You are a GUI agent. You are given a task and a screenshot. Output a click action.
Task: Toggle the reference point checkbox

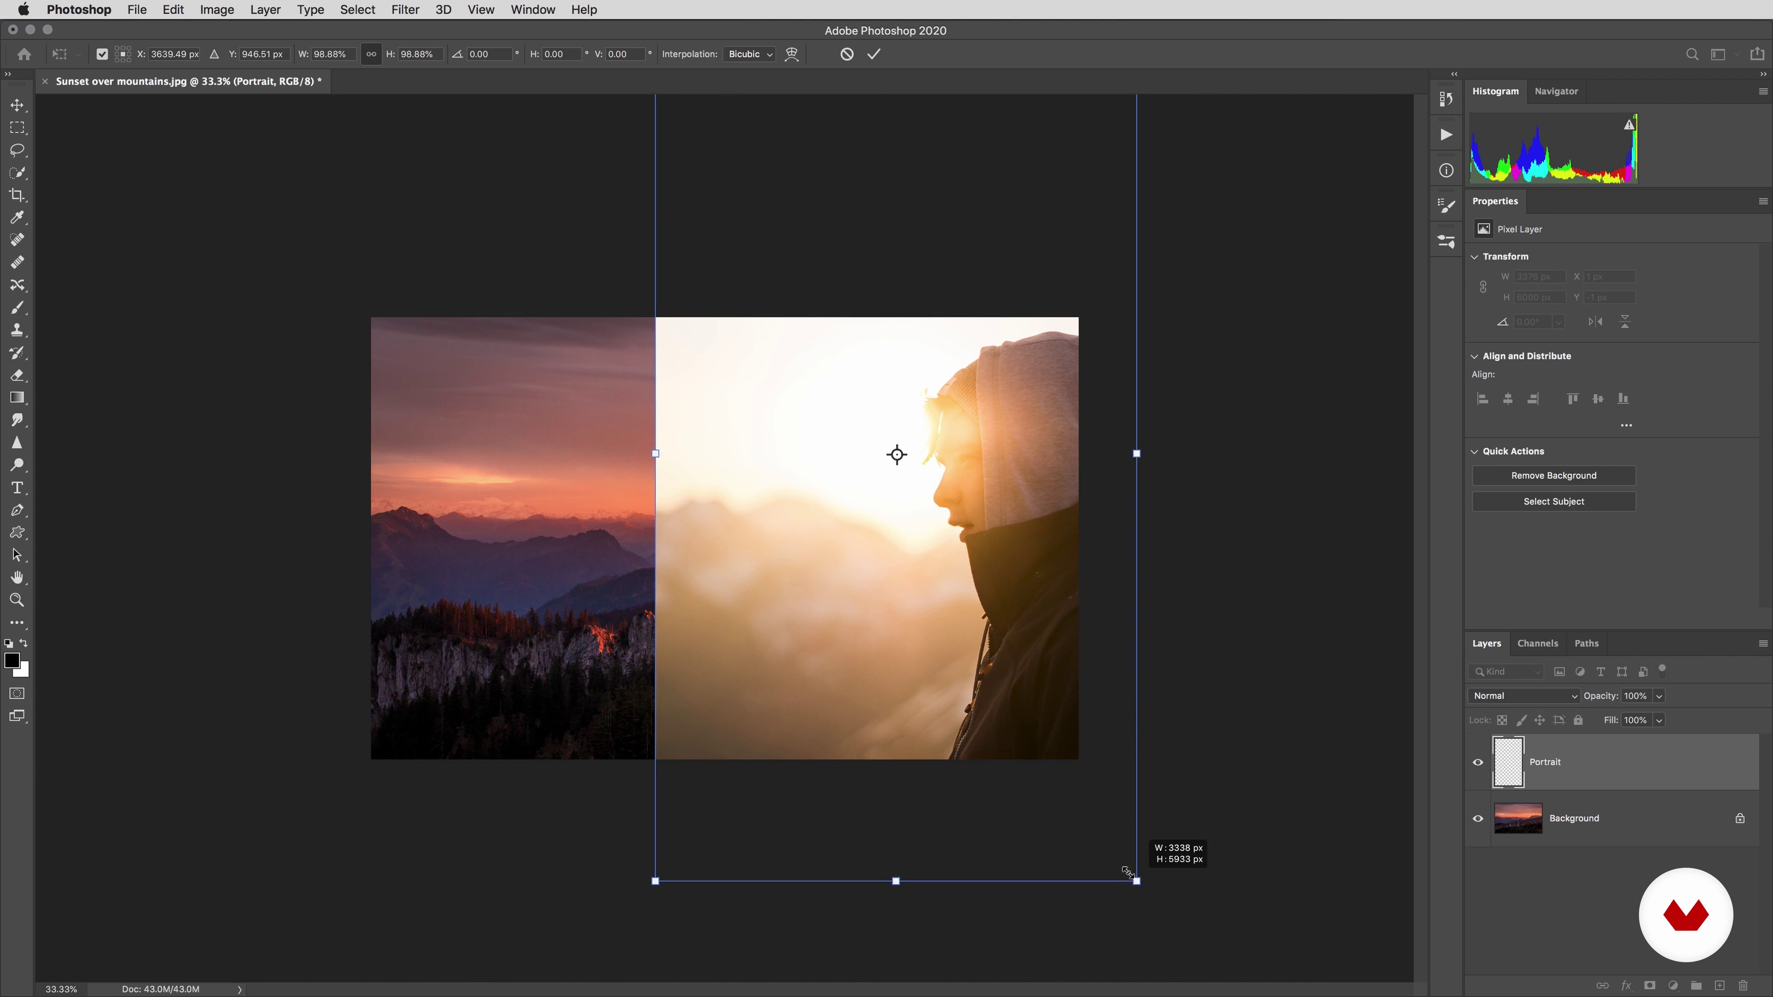coord(102,54)
